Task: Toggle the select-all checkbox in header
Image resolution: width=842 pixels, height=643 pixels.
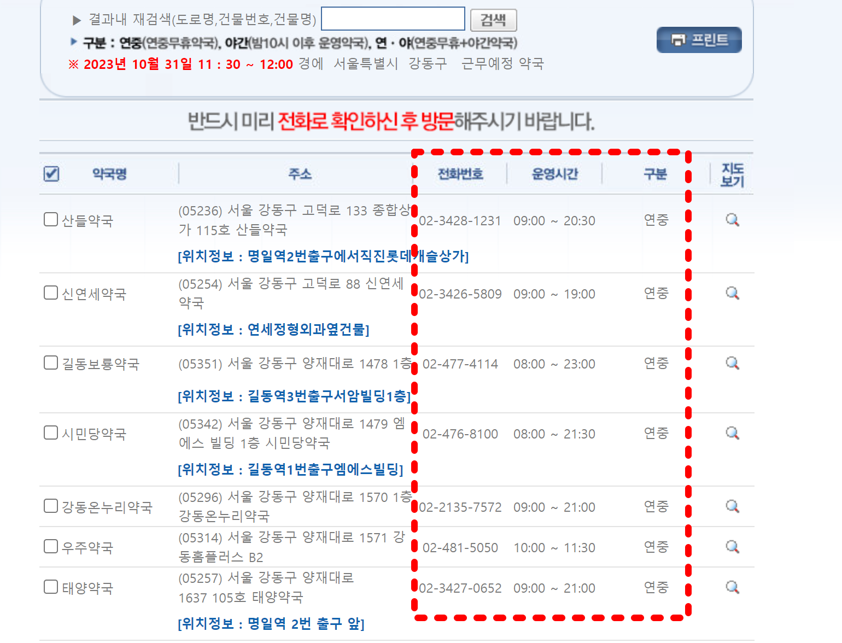Action: coord(51,174)
